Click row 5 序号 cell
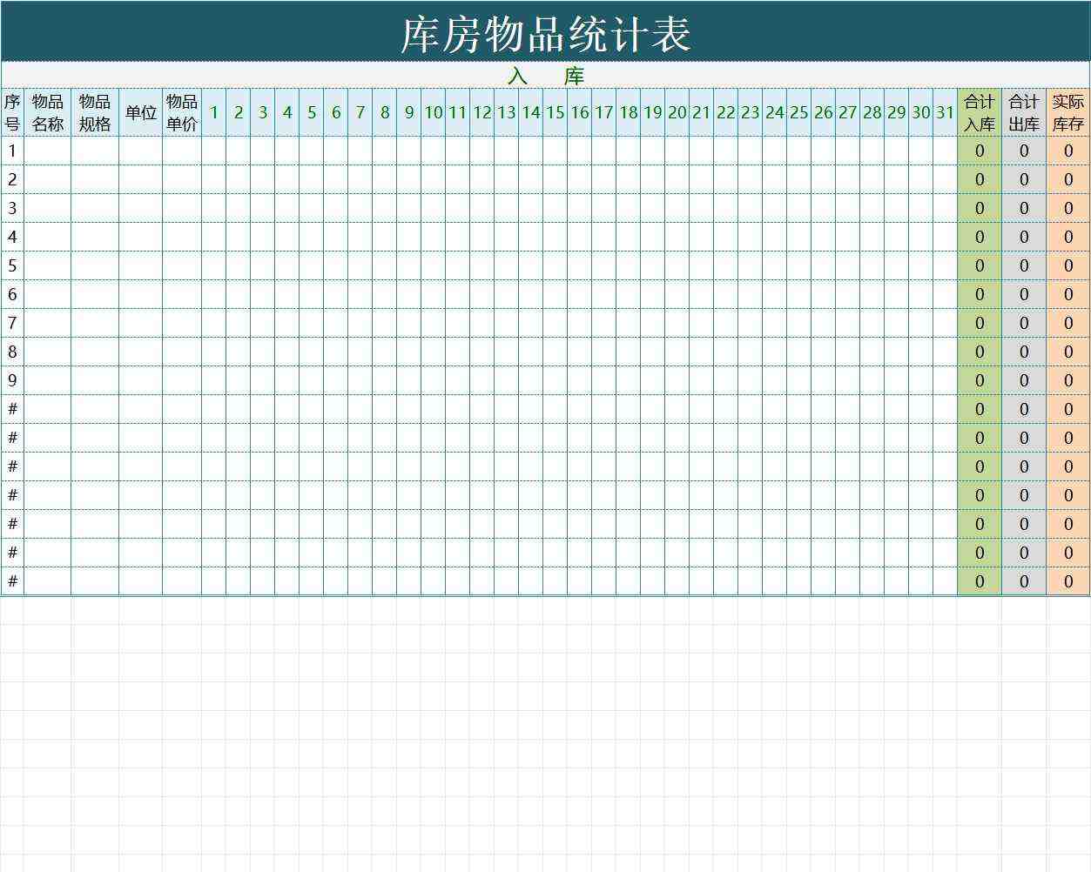 (x=13, y=265)
